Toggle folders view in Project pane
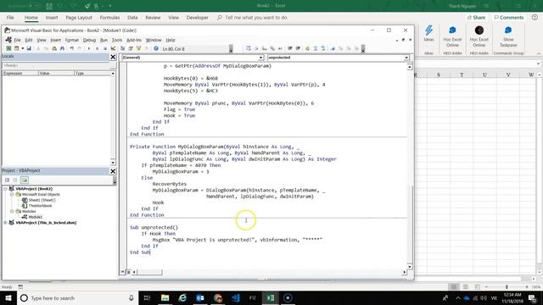The width and height of the screenshot is (543, 305). (25, 180)
